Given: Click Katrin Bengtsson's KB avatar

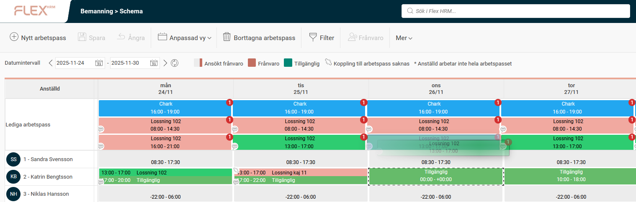Looking at the screenshot, I should click(x=13, y=177).
